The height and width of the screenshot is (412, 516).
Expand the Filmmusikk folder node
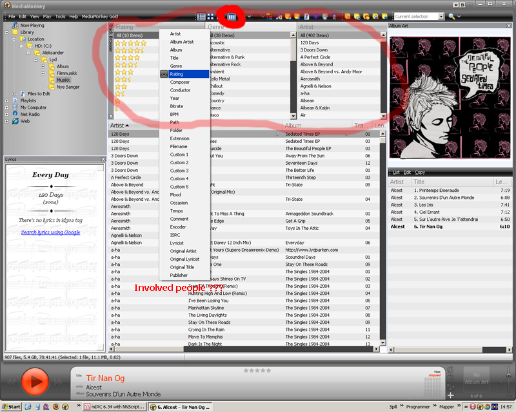(43, 73)
